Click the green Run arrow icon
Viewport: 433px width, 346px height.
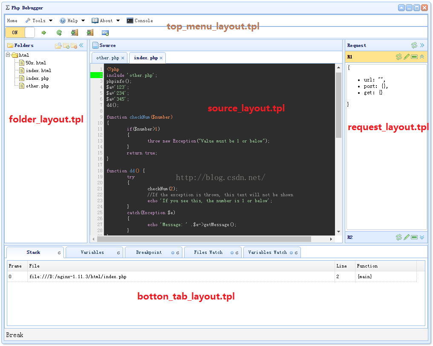coord(43,32)
